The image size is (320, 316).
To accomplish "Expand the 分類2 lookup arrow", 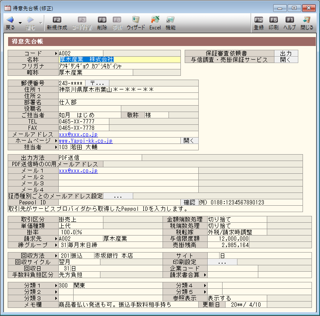I will [x=56, y=292].
